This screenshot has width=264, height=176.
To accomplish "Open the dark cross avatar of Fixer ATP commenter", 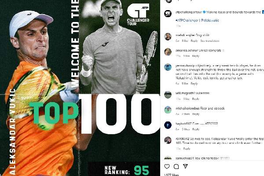I will coord(168,125).
